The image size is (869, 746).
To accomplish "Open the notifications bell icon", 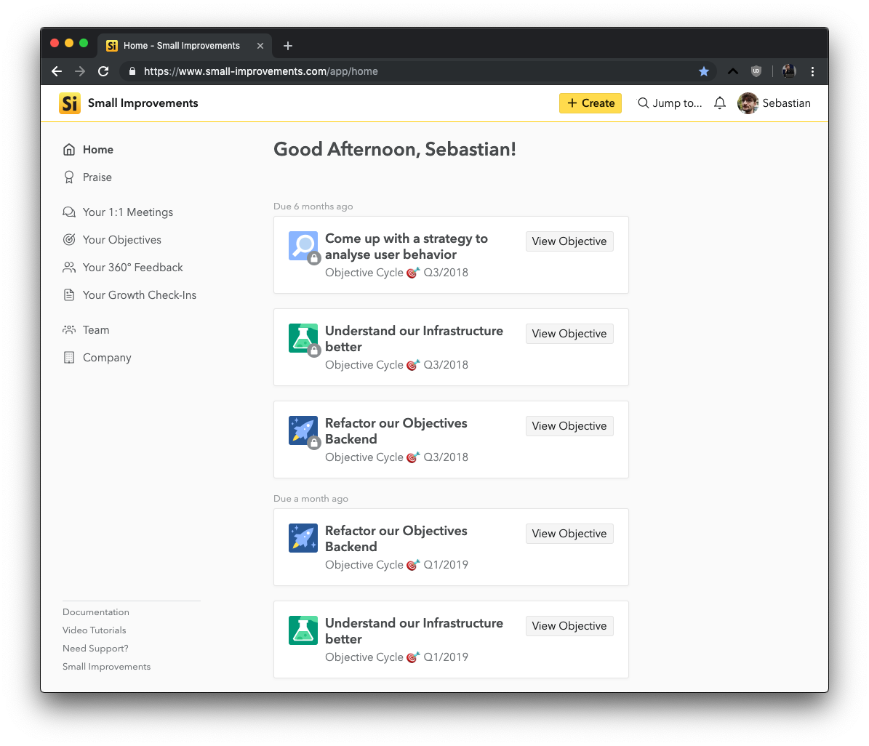I will [719, 103].
